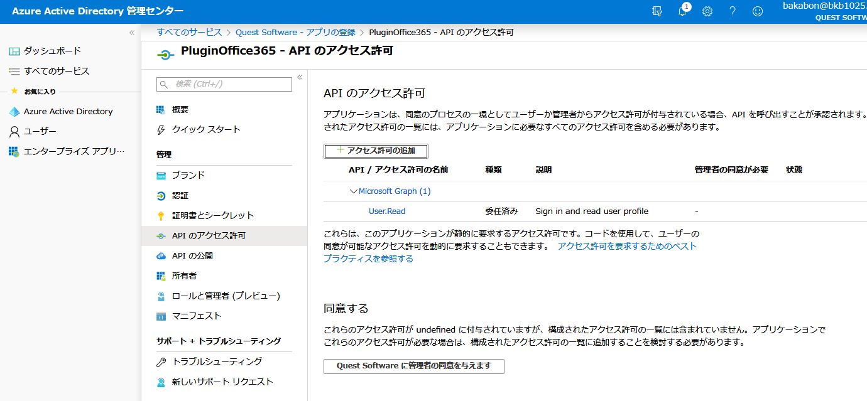Collapse the left portal sidebar
The width and height of the screenshot is (867, 401).
tap(132, 32)
